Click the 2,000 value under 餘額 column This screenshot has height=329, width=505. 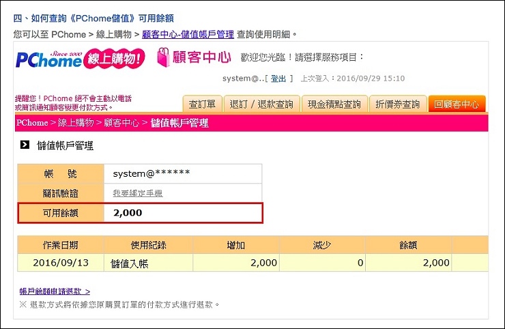pos(436,263)
